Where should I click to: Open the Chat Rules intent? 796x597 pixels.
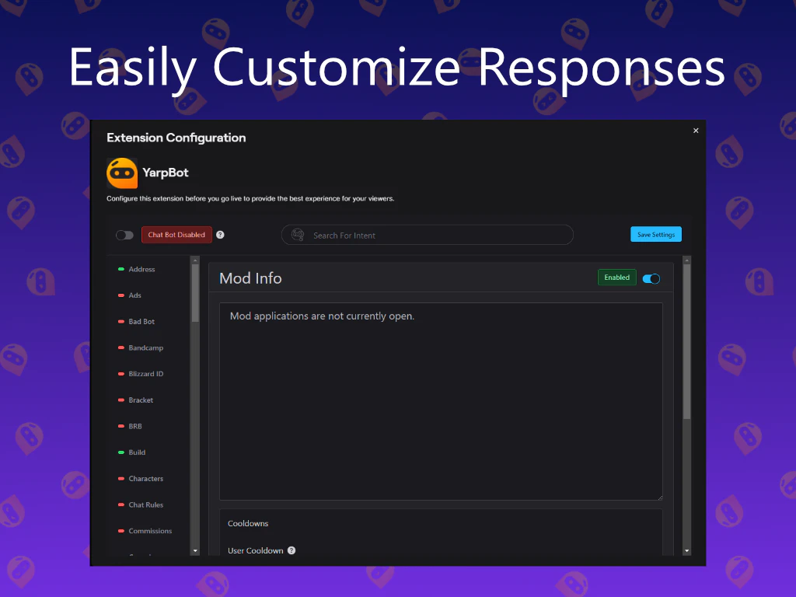[x=145, y=504]
